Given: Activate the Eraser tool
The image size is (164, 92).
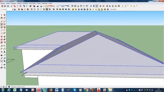Looking at the screenshot, I should pos(5,18).
